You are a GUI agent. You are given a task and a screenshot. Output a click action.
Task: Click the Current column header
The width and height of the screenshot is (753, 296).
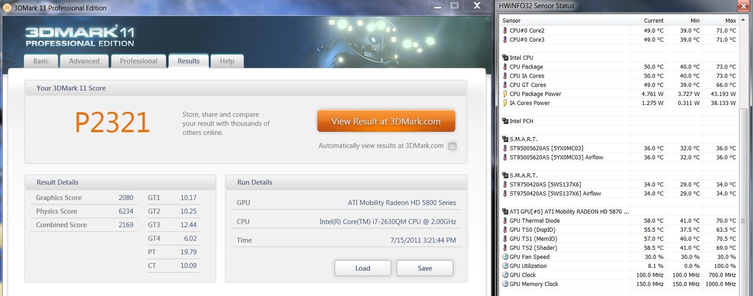tap(648, 20)
